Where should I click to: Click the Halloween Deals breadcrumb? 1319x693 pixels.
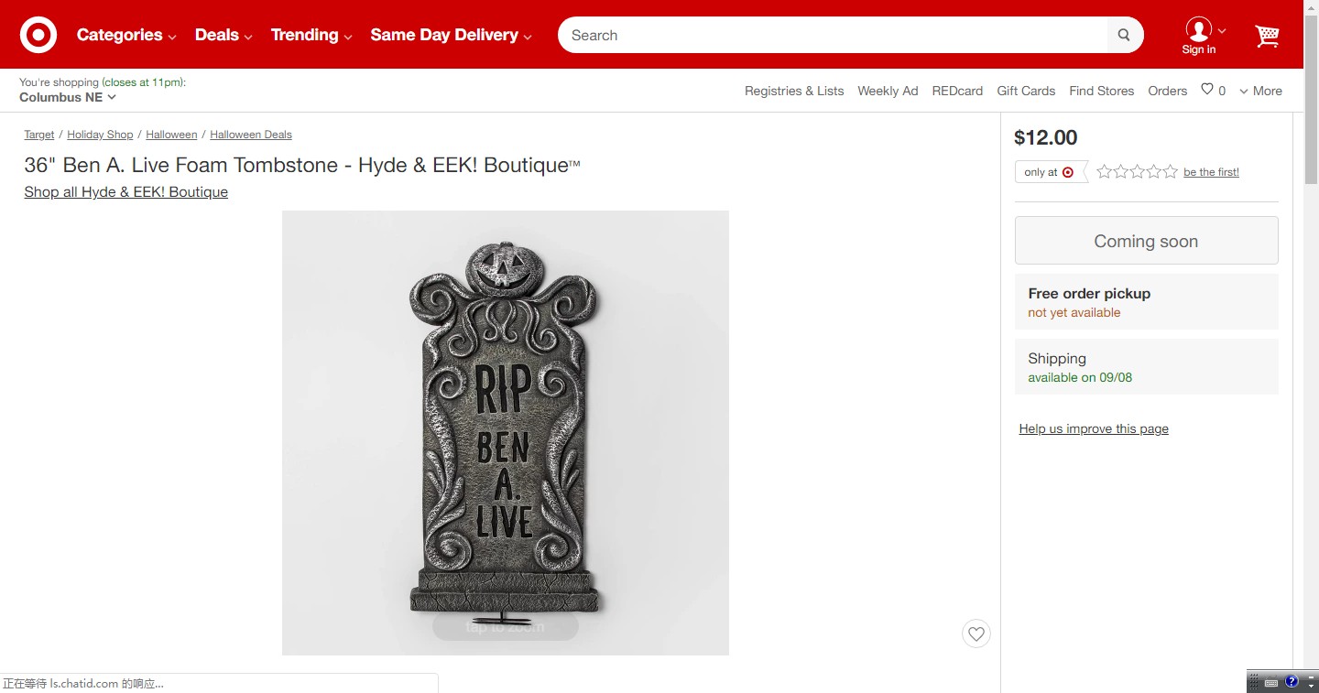(x=251, y=135)
